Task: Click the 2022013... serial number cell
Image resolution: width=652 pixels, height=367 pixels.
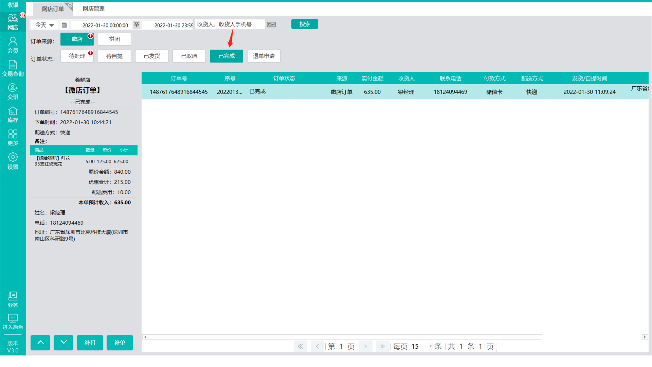Action: coord(230,92)
